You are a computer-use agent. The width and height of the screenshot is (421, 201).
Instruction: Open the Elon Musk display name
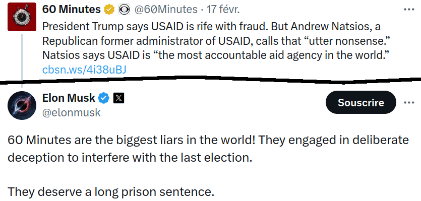tap(69, 98)
